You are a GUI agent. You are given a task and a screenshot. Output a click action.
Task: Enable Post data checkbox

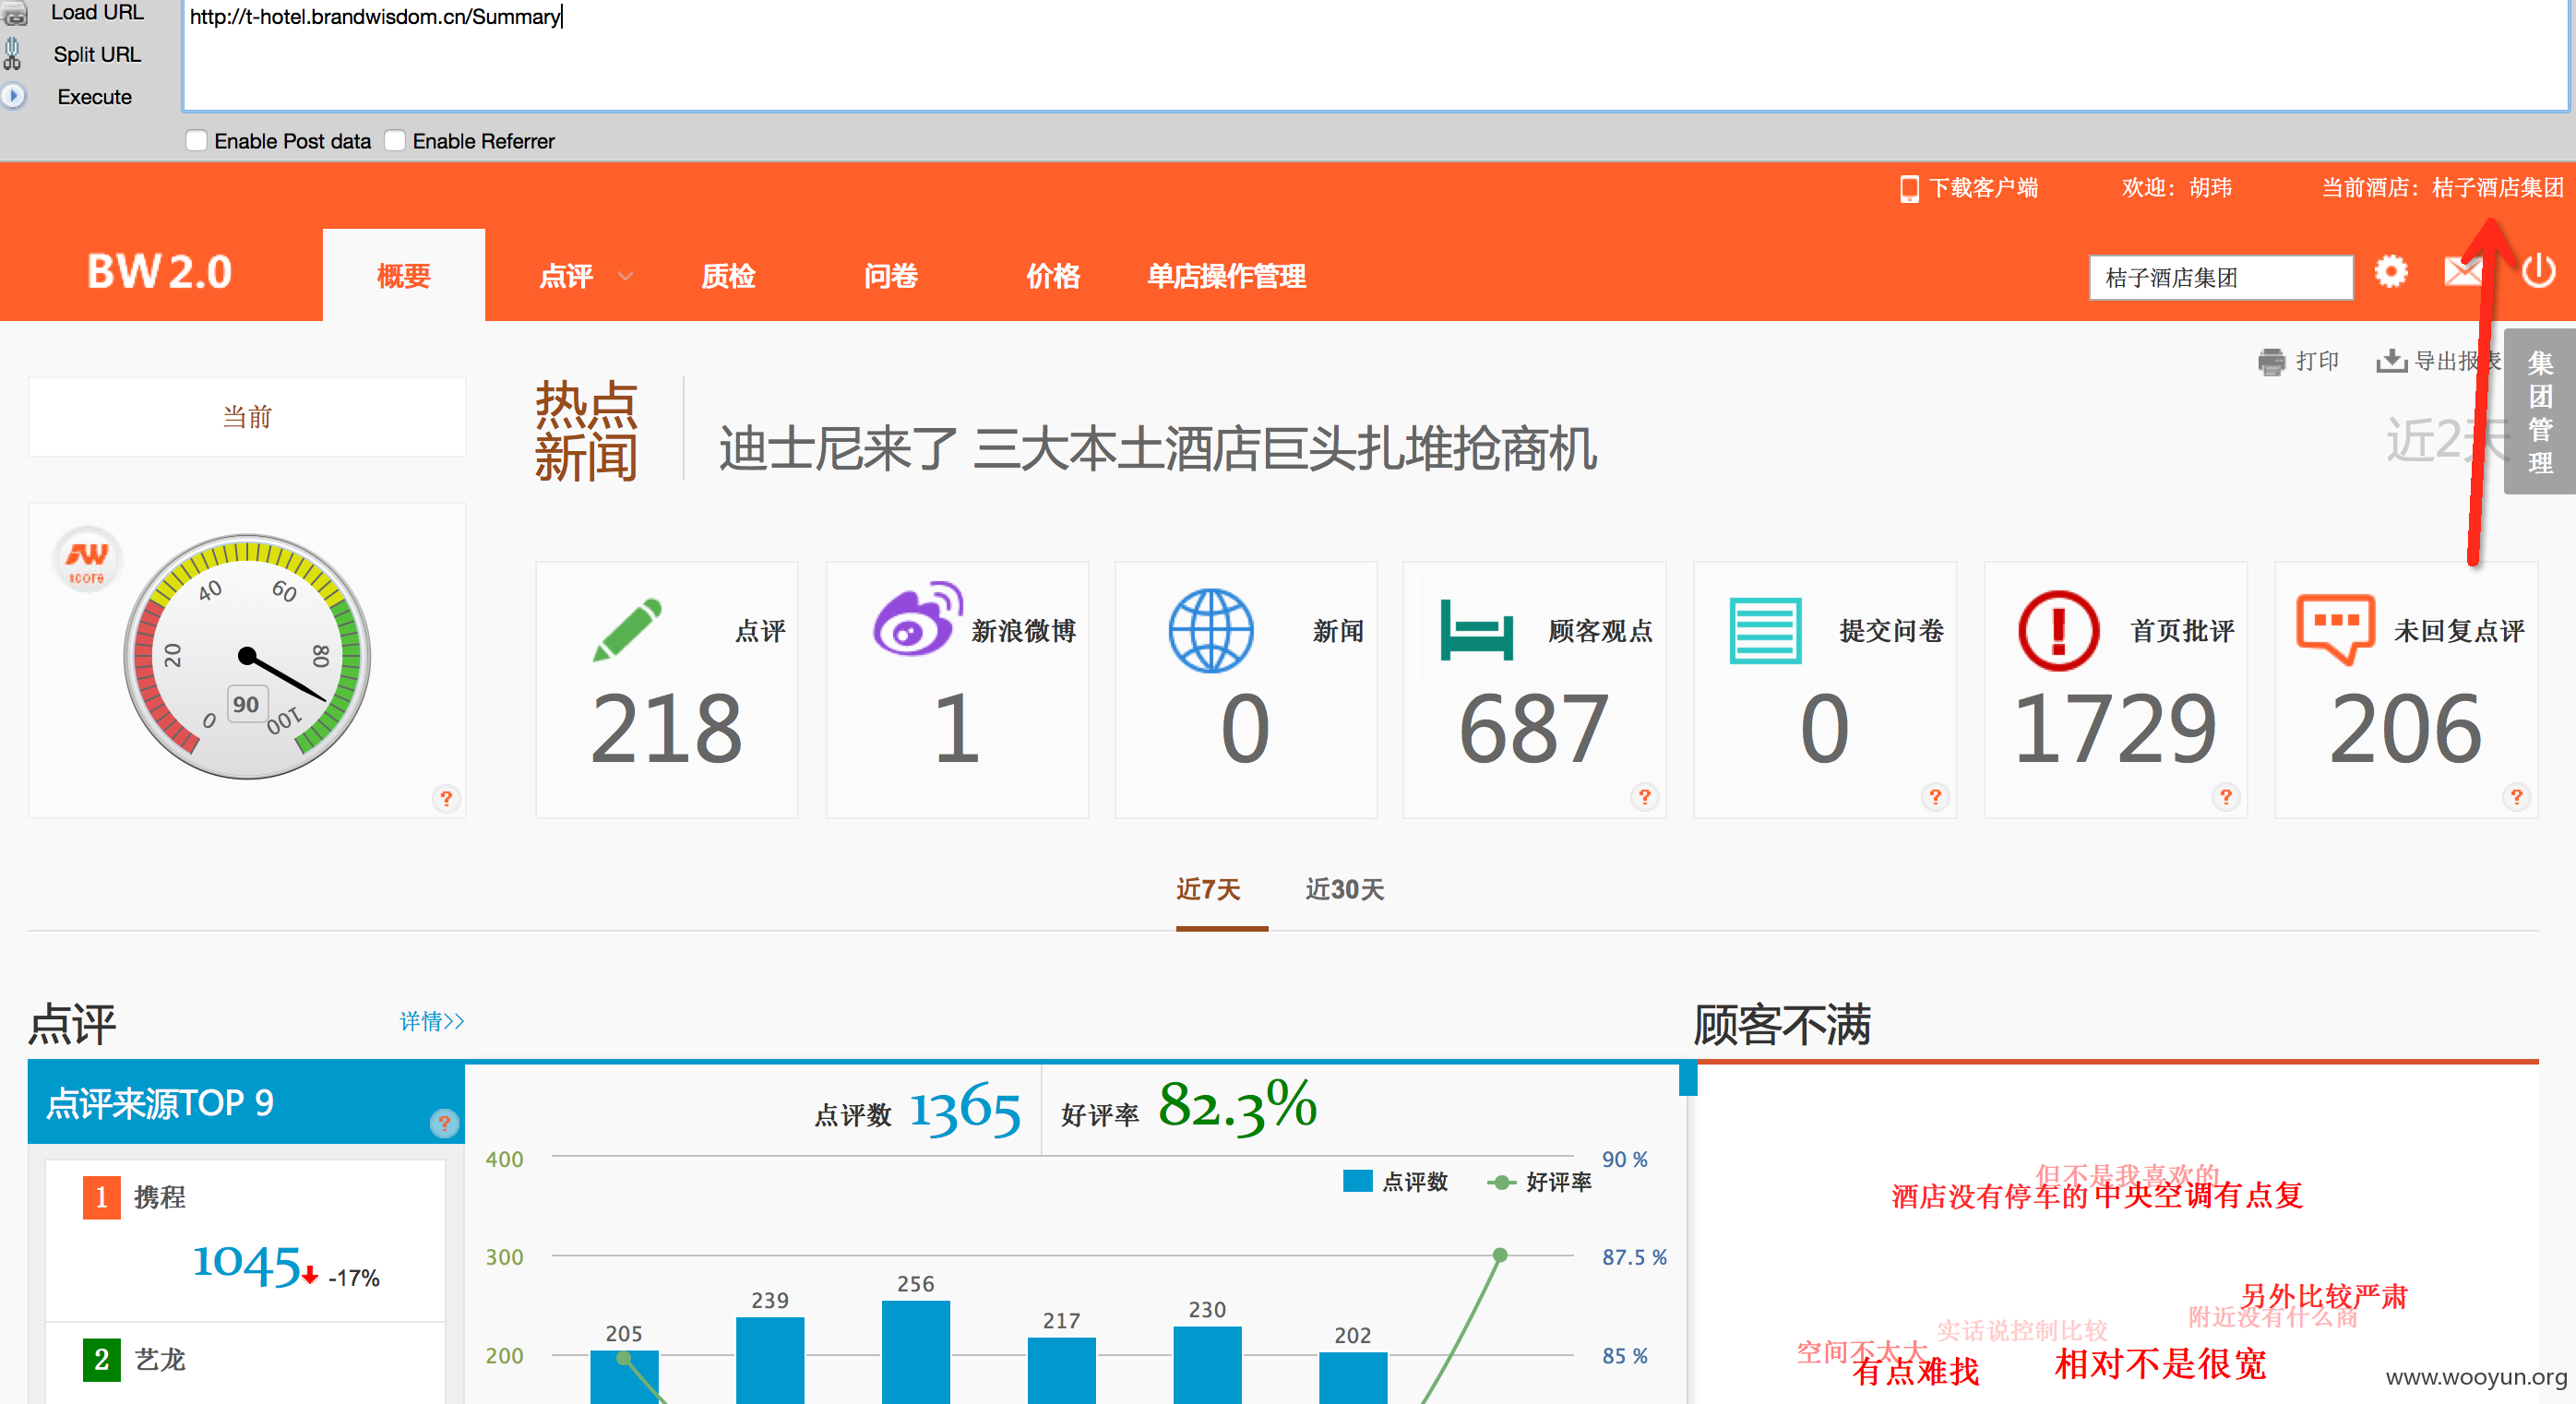coord(196,141)
